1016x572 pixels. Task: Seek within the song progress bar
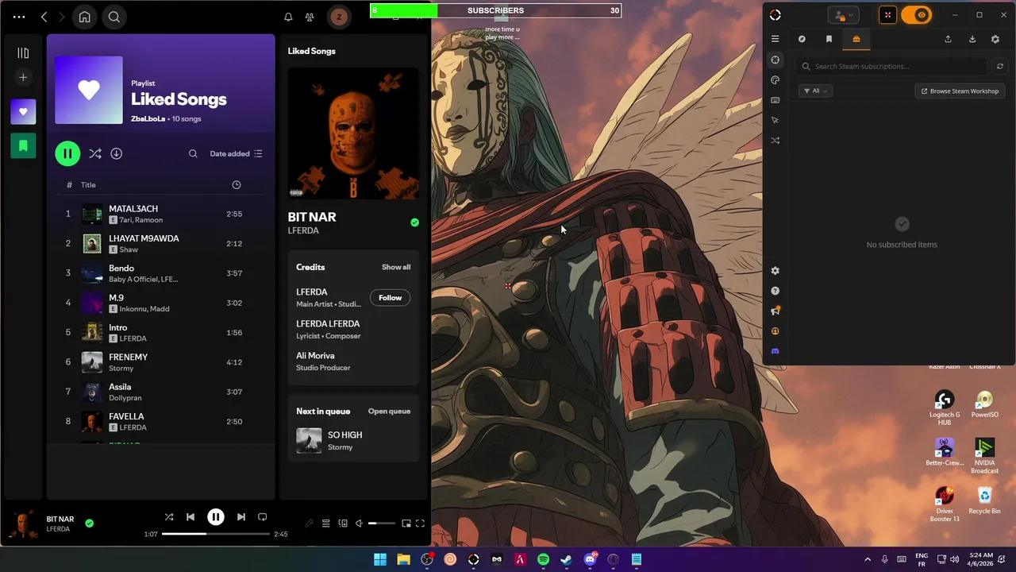click(214, 534)
